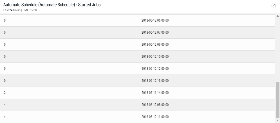280x123 pixels.
Task: Pick the 2018-06-12 10:00:00 row timestamp
Action: tap(155, 56)
